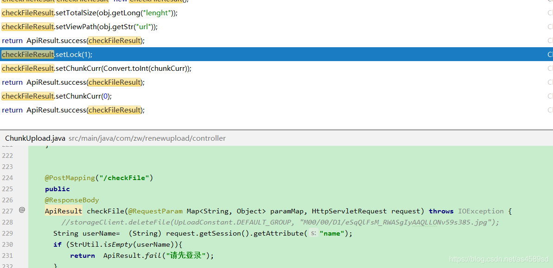
Task: Select the checkFileResult.setChunkCurr(0) usage row
Action: click(276, 96)
